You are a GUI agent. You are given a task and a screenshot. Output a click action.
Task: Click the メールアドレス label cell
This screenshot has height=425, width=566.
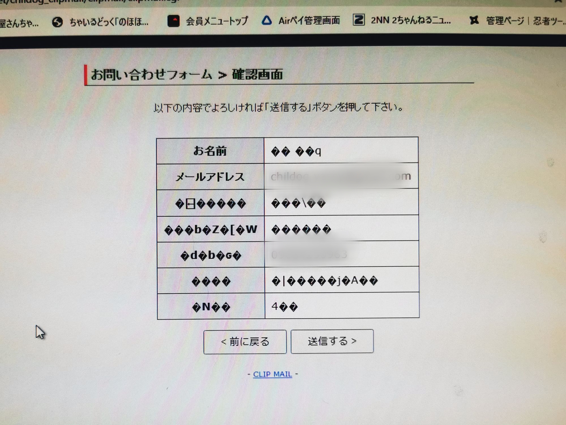[x=210, y=177]
